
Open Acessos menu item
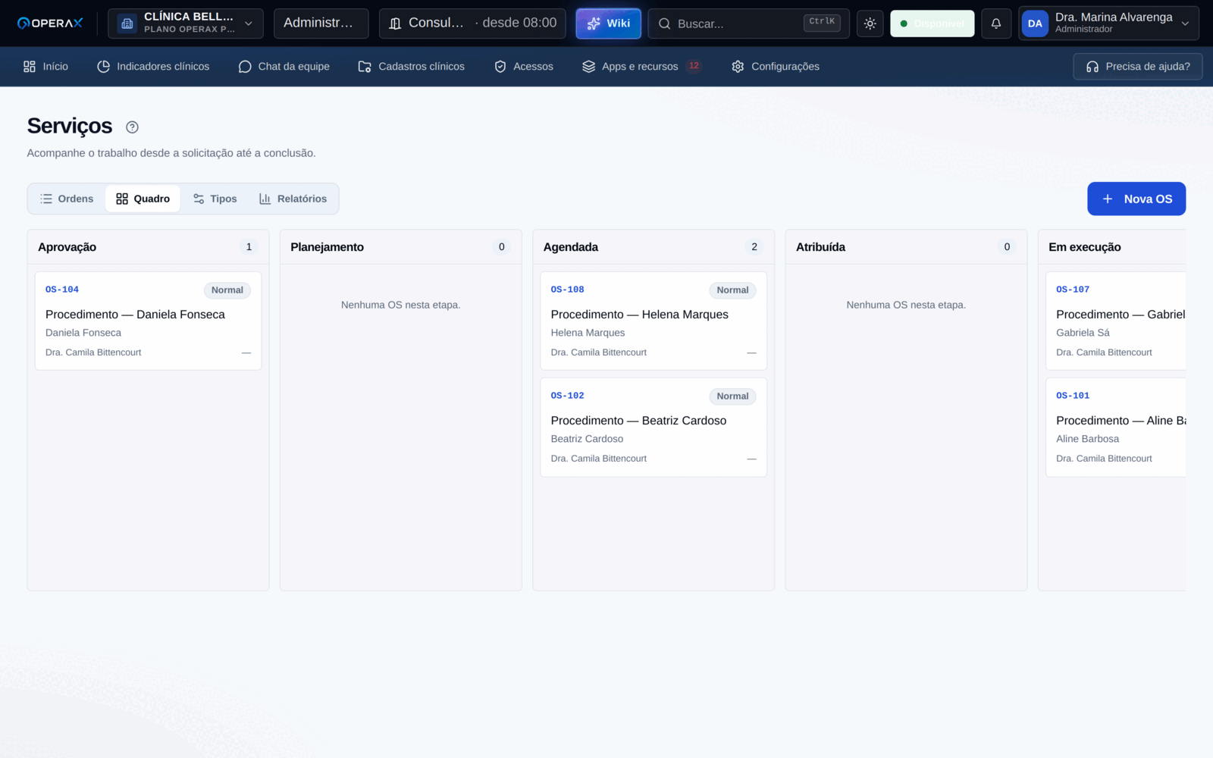tap(524, 67)
